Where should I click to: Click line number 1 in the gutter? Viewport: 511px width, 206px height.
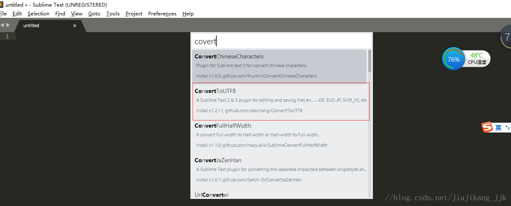point(7,36)
